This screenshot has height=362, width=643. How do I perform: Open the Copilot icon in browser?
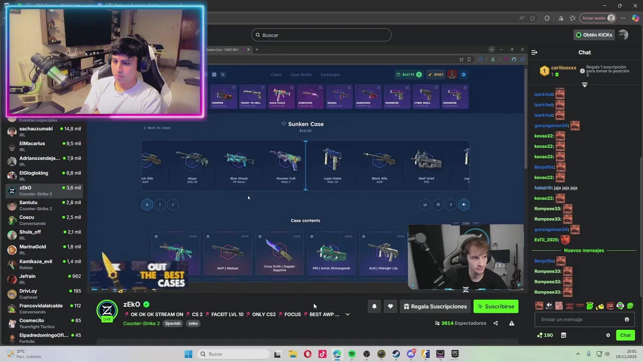coord(635,18)
